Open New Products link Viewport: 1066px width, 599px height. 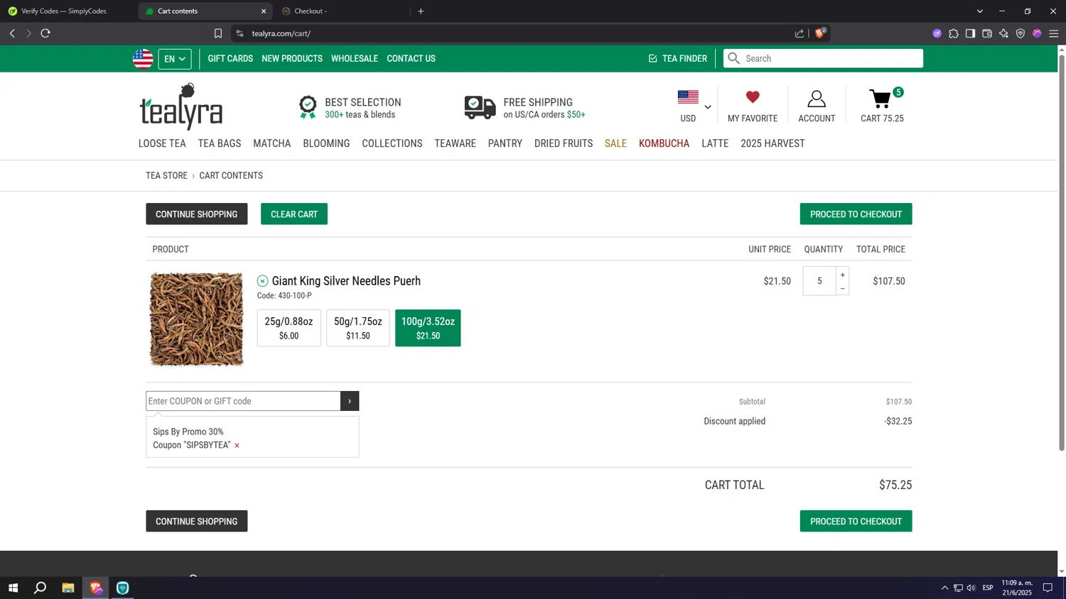[x=292, y=59]
